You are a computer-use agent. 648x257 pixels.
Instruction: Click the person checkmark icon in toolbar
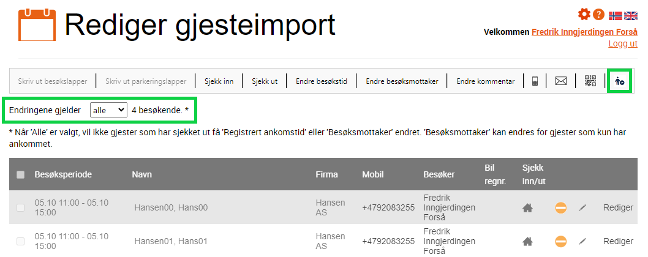coord(619,81)
